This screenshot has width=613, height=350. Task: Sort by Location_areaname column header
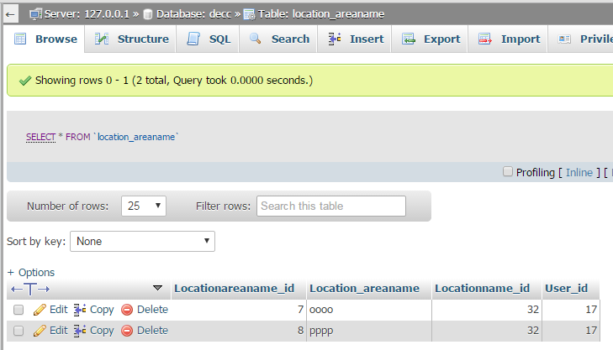pyautogui.click(x=364, y=289)
